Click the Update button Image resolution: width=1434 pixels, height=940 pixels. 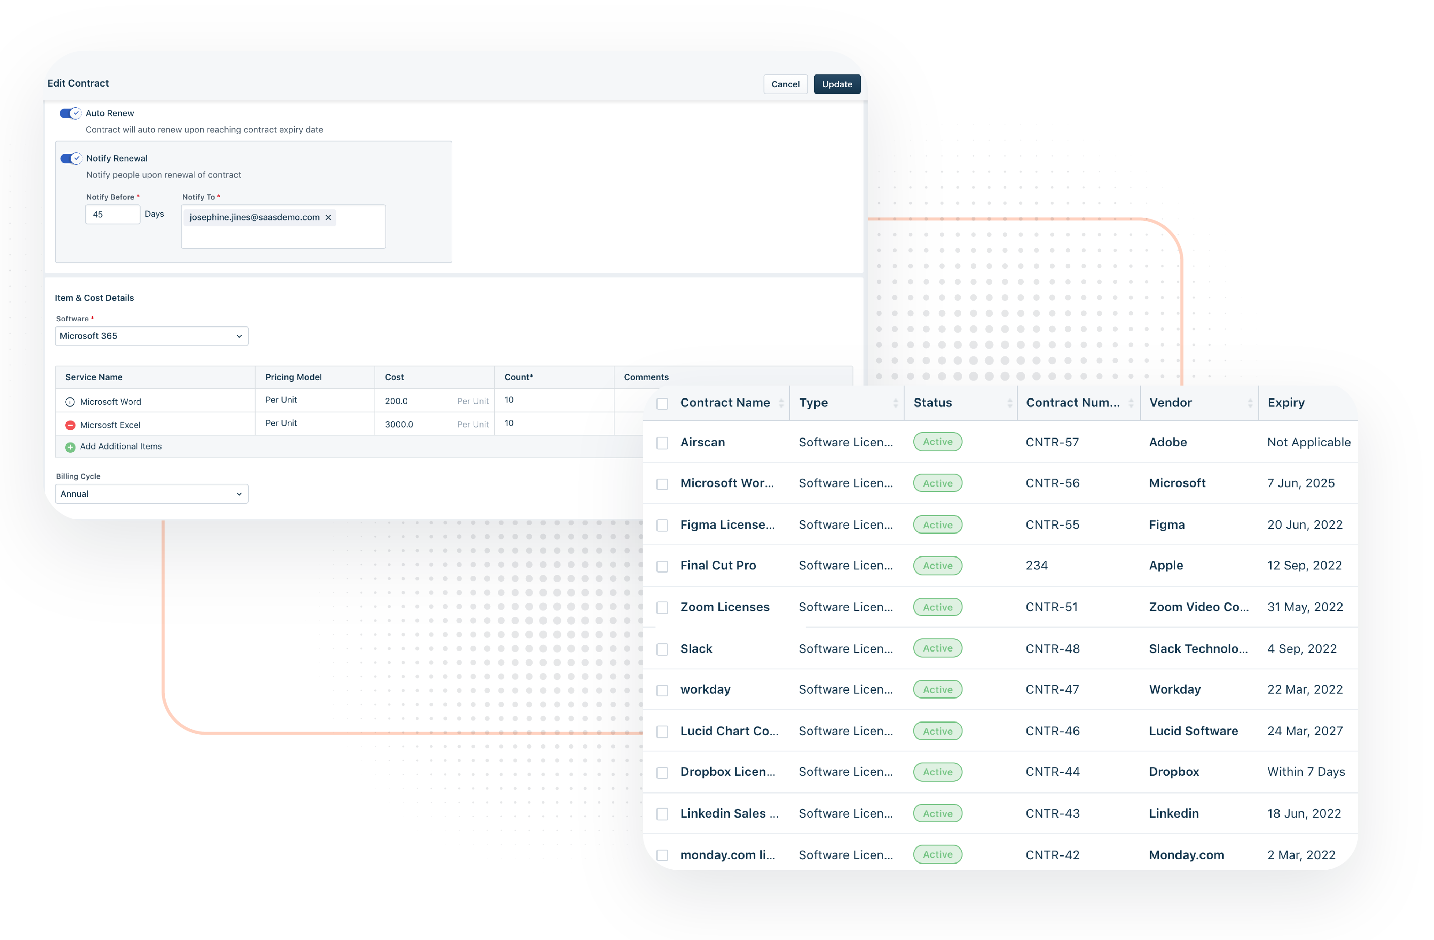coord(837,84)
